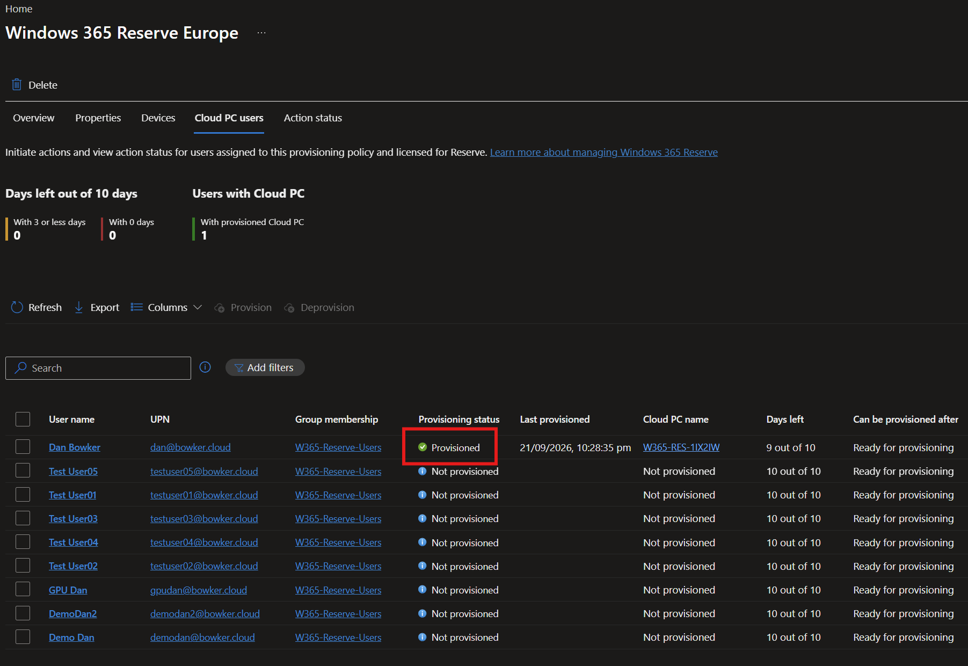
Task: Open GPU Dan user link
Action: 68,590
